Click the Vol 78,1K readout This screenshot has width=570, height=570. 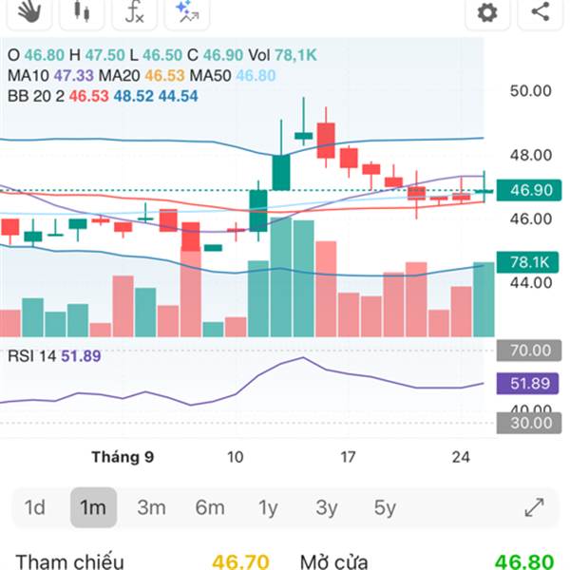pos(282,55)
